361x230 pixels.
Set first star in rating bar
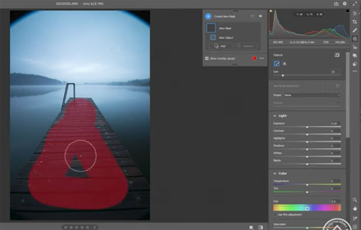66,227
